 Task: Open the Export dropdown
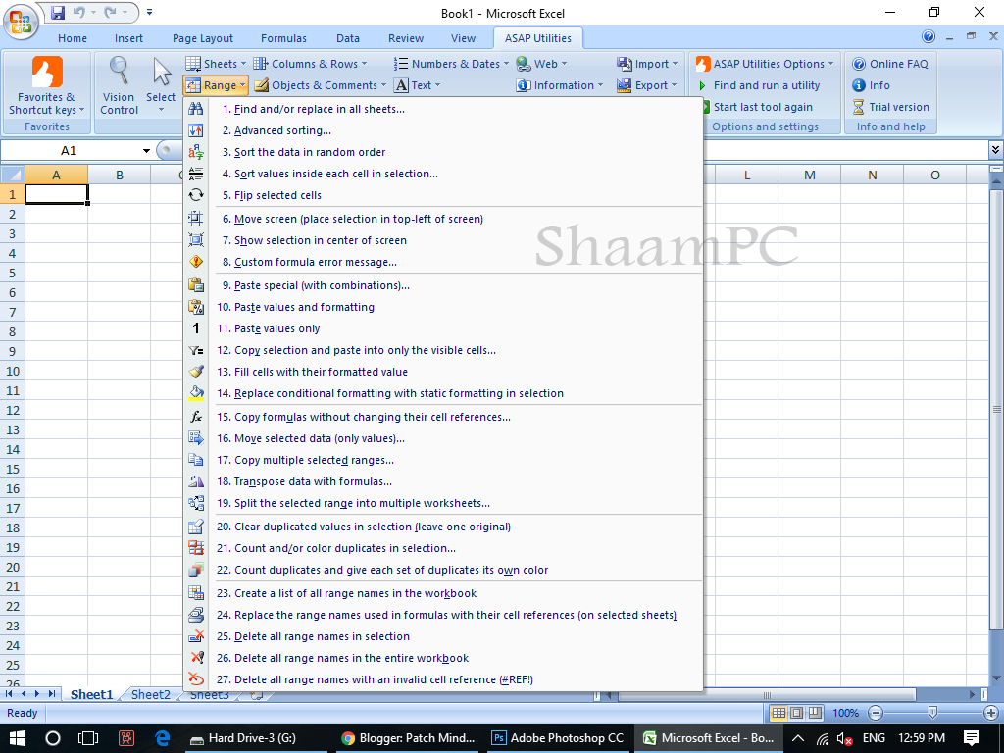(x=646, y=85)
